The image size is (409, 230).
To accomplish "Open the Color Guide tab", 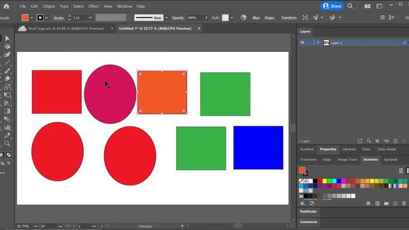I will [387, 149].
